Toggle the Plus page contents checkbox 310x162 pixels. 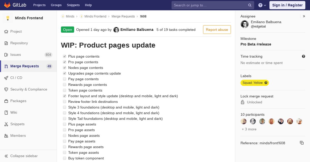coord(65,56)
